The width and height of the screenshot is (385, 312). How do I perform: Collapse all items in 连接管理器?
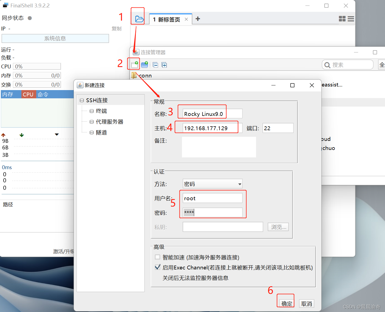click(156, 65)
